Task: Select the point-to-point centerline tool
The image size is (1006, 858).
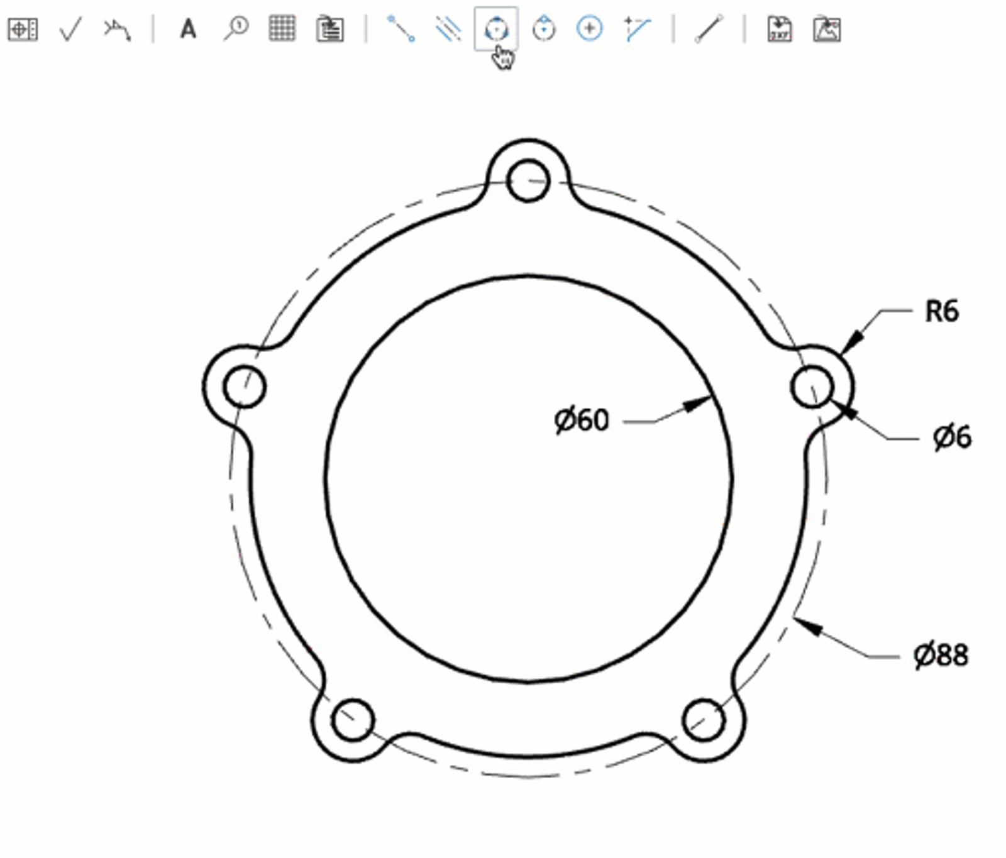Action: [401, 29]
